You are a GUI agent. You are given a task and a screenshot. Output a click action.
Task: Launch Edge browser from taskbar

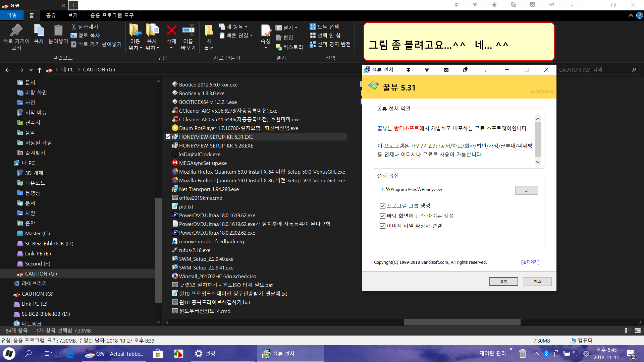point(70,354)
